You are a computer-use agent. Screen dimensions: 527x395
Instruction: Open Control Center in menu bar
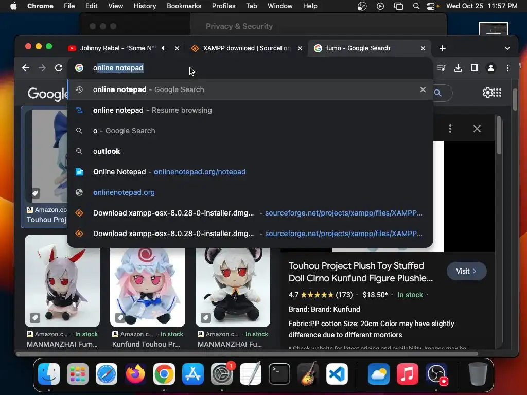(431, 6)
